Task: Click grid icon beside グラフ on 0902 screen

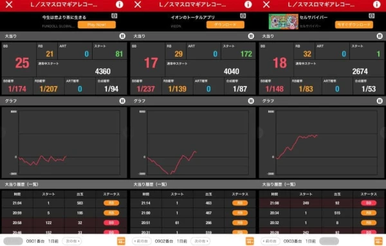Action: click(x=251, y=101)
